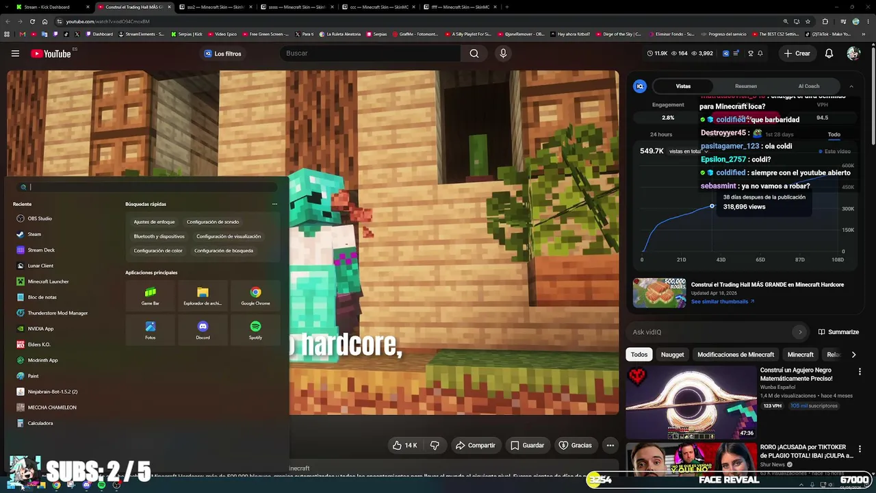Focus the YouTube Buscar search box
This screenshot has height=493, width=876.
click(x=370, y=53)
